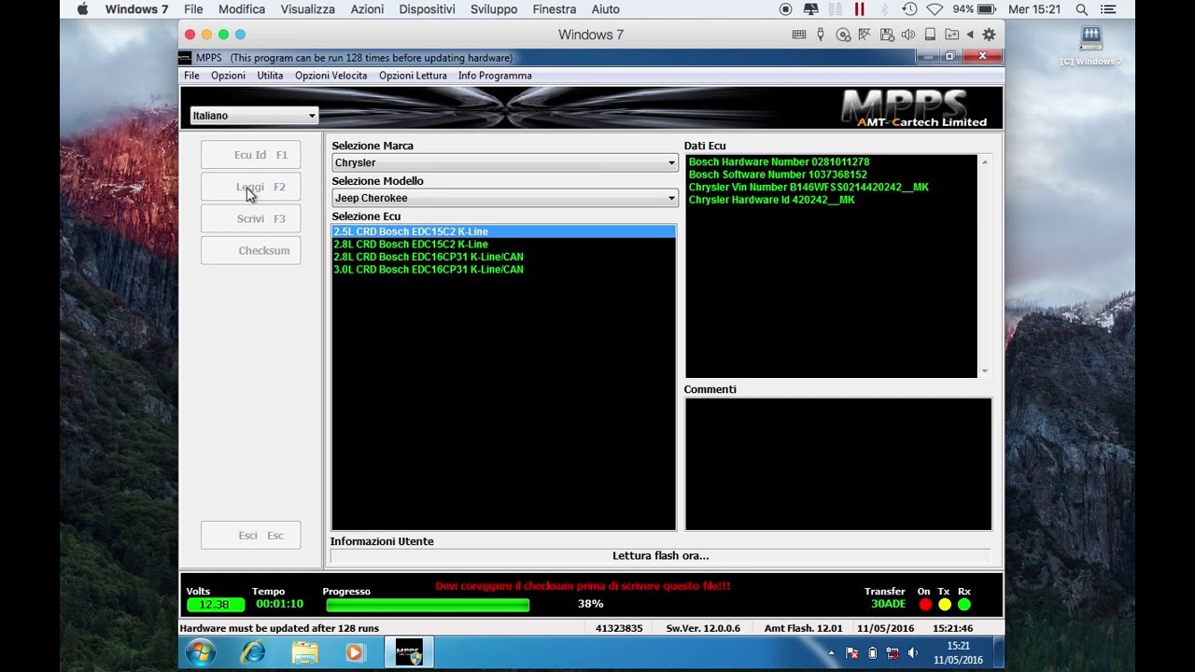Collapse the VM toolbar left arrow

969,35
